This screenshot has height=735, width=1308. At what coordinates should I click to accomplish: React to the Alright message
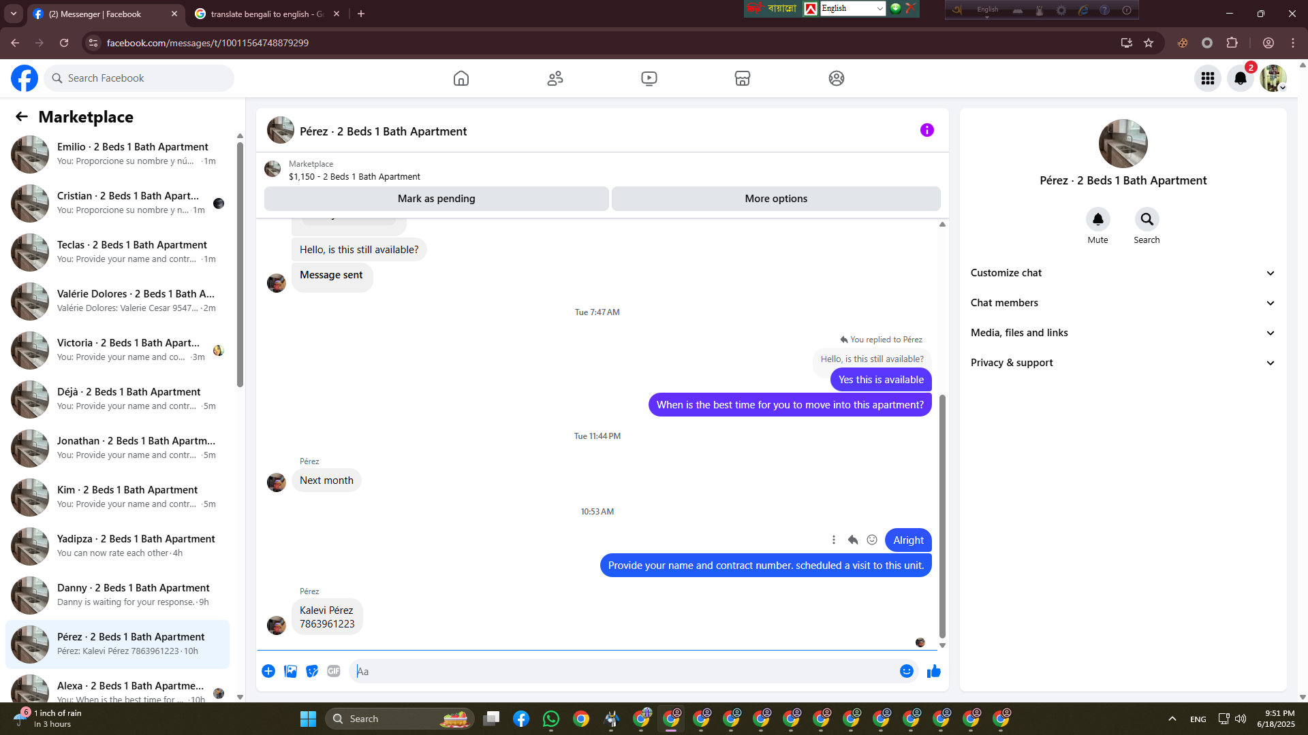click(x=872, y=540)
